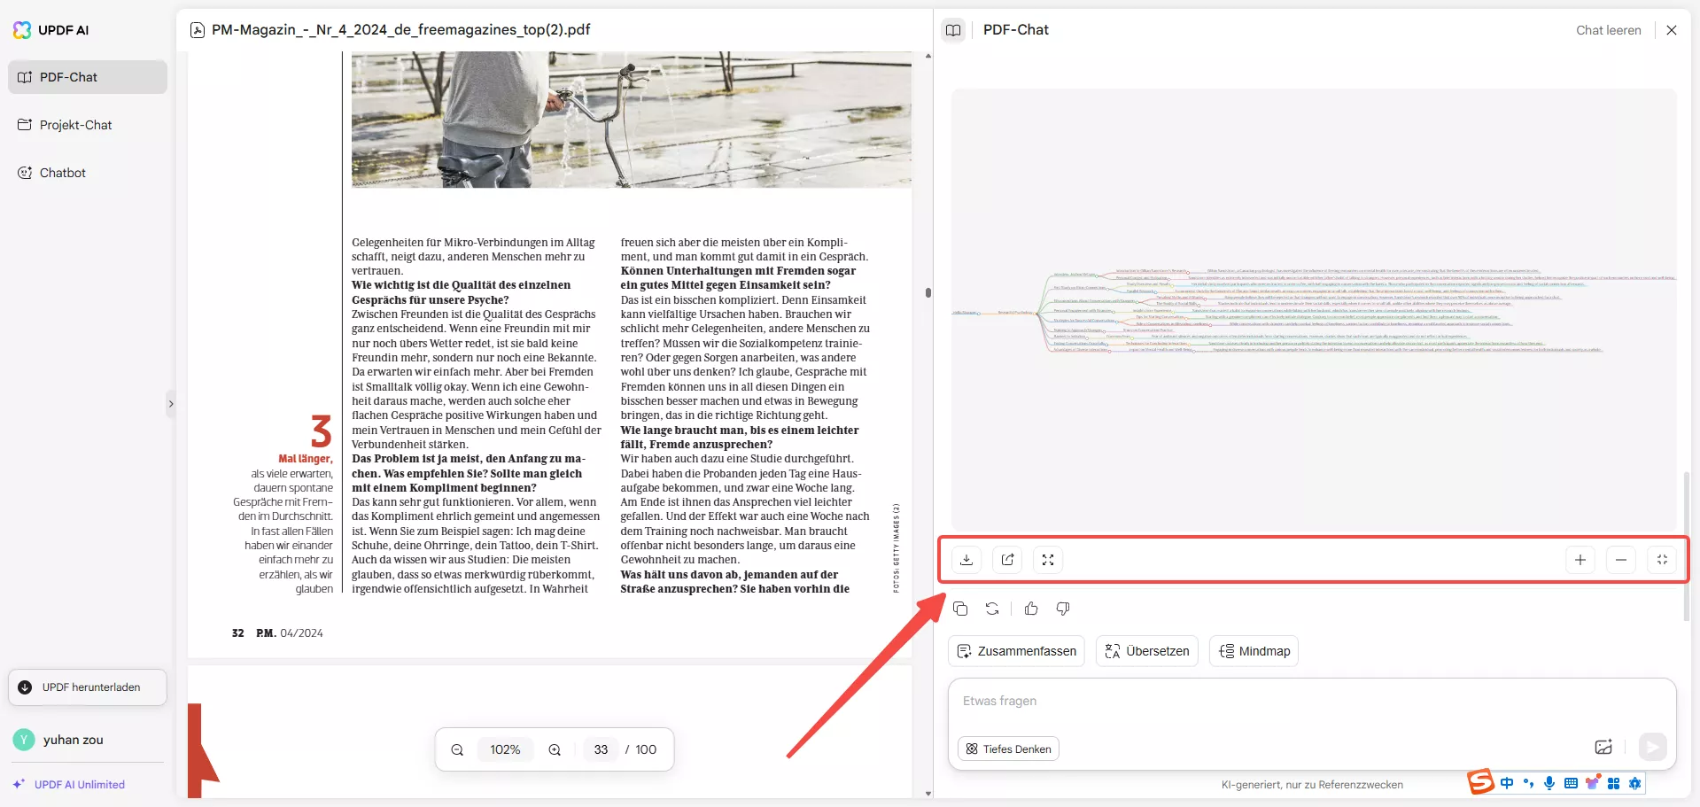Viewport: 1700px width, 807px height.
Task: Attach a screenshot image to the chat
Action: [x=1603, y=747]
